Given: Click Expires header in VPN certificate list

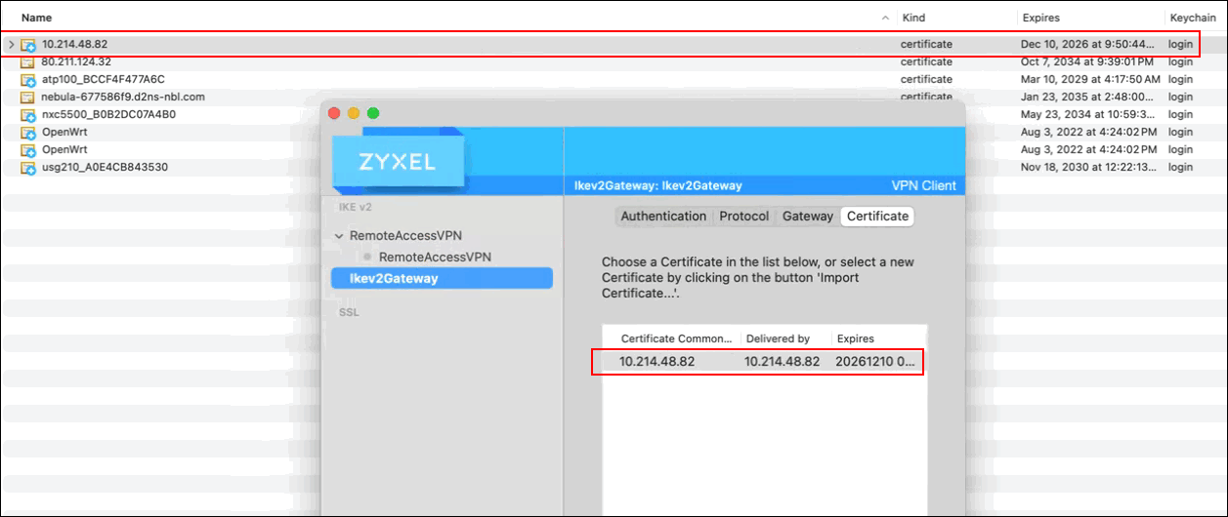Looking at the screenshot, I should pos(855,338).
